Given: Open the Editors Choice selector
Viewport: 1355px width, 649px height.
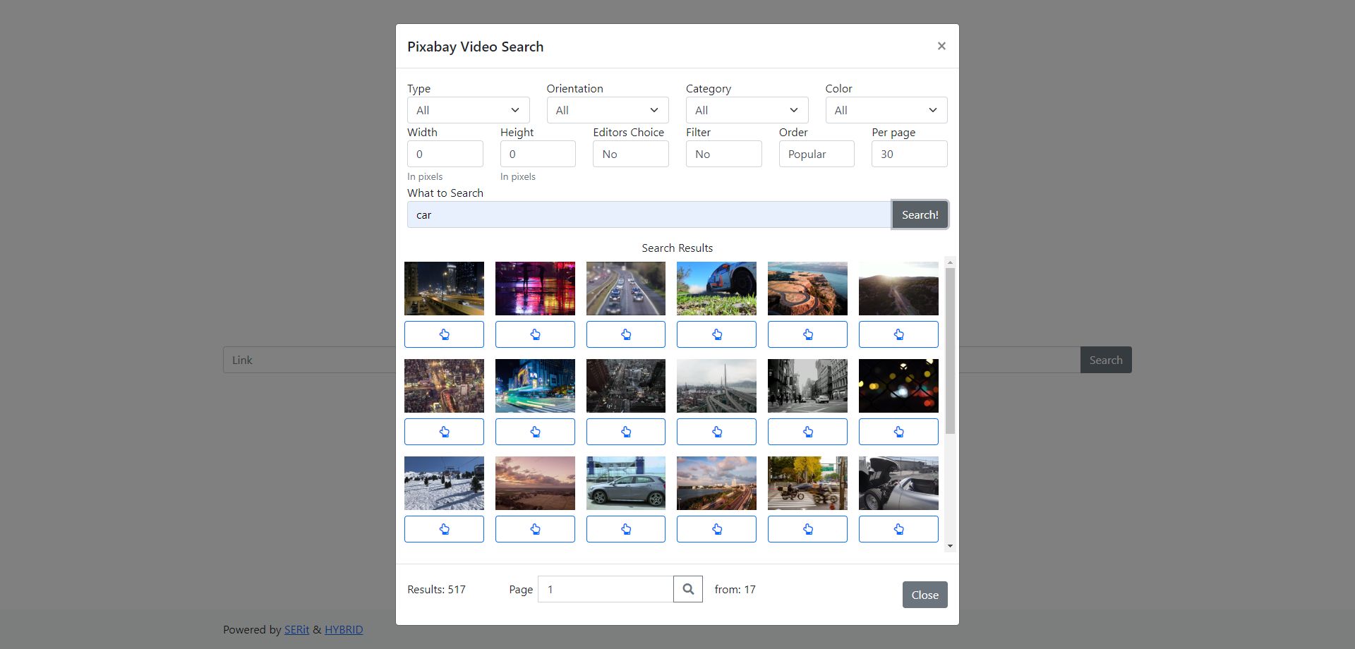Looking at the screenshot, I should pyautogui.click(x=631, y=154).
